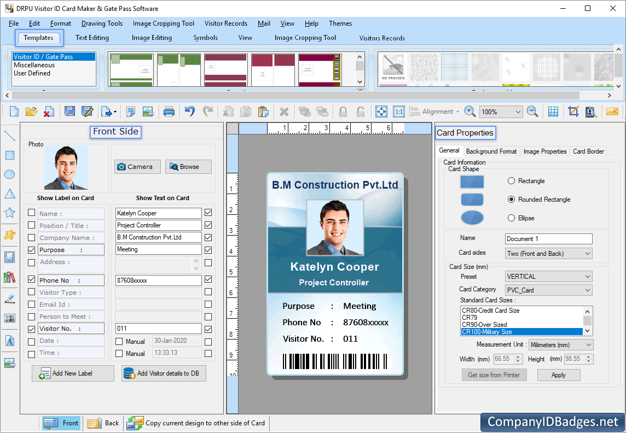
Task: Open the Print icon on the toolbar
Action: click(x=169, y=112)
